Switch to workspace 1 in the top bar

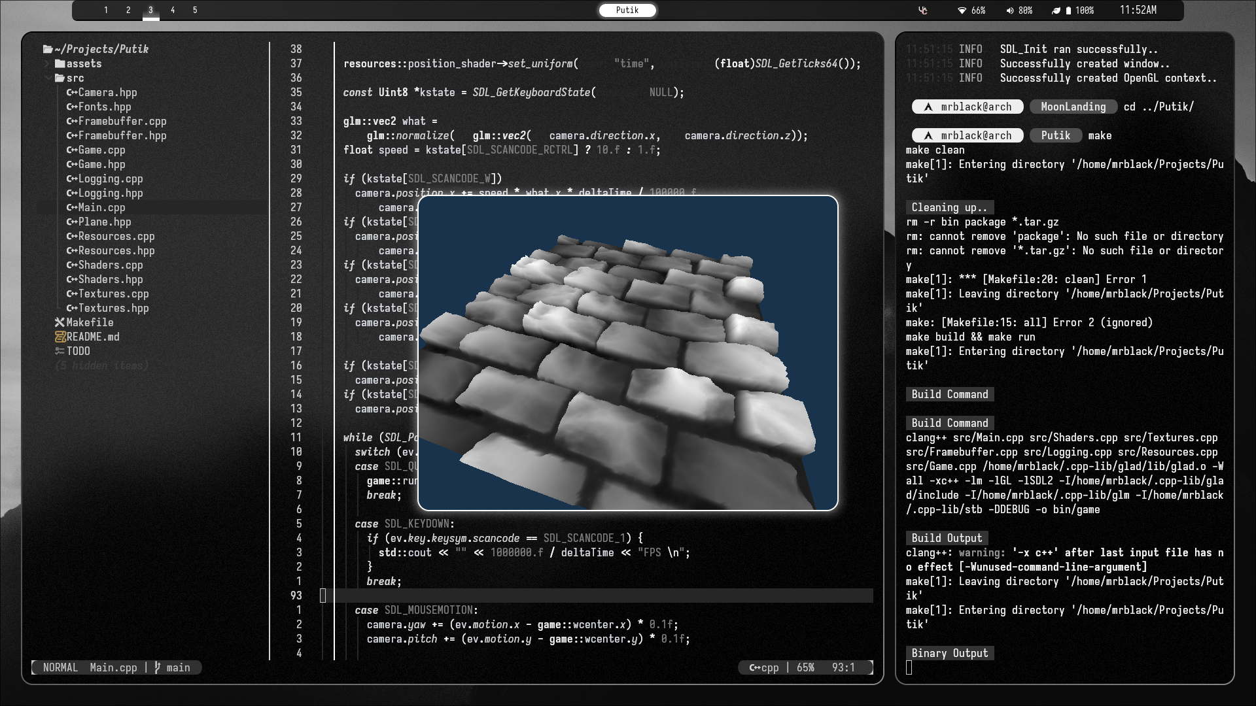point(106,10)
